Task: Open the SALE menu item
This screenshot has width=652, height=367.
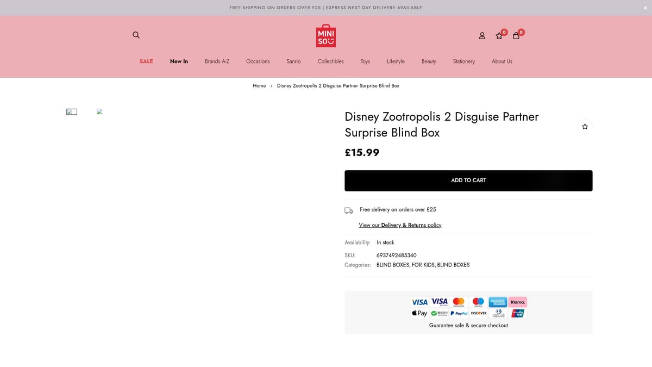Action: pyautogui.click(x=146, y=61)
